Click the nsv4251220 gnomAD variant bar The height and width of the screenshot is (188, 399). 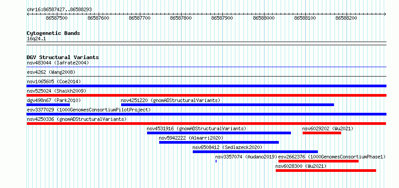[227, 105]
